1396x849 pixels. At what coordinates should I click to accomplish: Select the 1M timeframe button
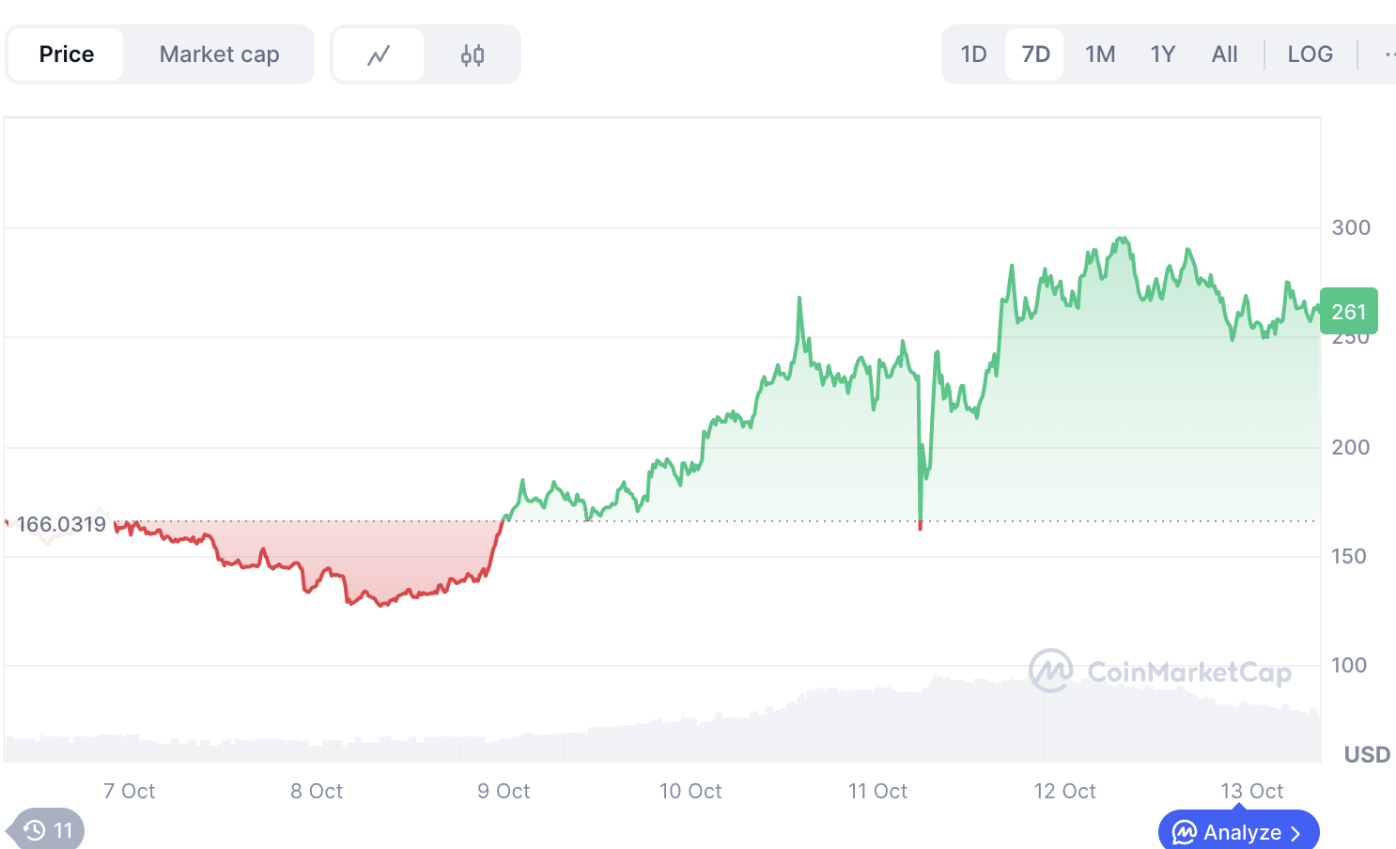pos(1099,54)
